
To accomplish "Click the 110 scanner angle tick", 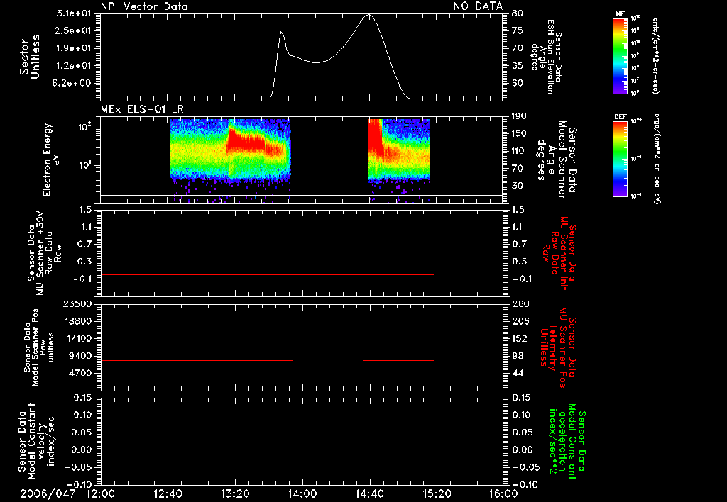I will pos(520,151).
